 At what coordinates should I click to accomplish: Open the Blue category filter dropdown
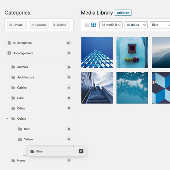click(x=160, y=25)
